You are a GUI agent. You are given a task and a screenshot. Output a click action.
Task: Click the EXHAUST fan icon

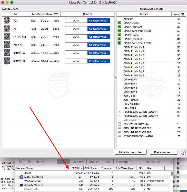tap(7, 37)
